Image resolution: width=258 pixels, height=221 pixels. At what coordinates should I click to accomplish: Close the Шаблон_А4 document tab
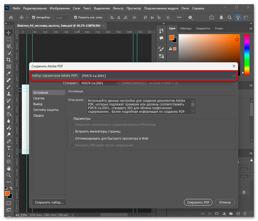point(103,26)
